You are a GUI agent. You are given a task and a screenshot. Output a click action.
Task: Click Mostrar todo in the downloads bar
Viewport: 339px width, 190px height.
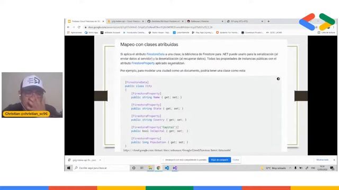pyautogui.click(x=323, y=160)
